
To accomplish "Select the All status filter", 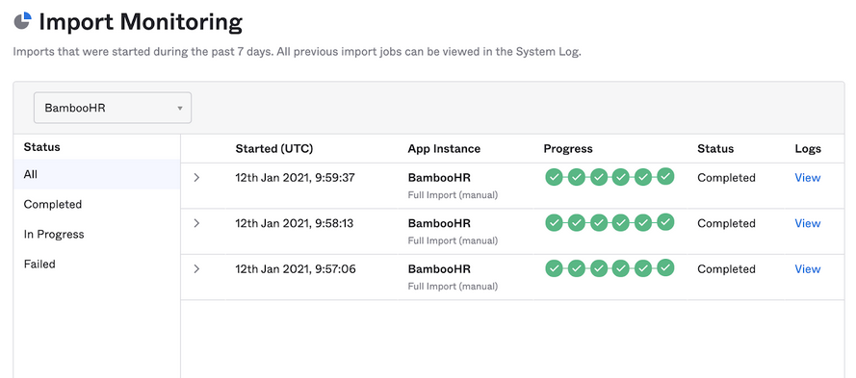I will (96, 174).
